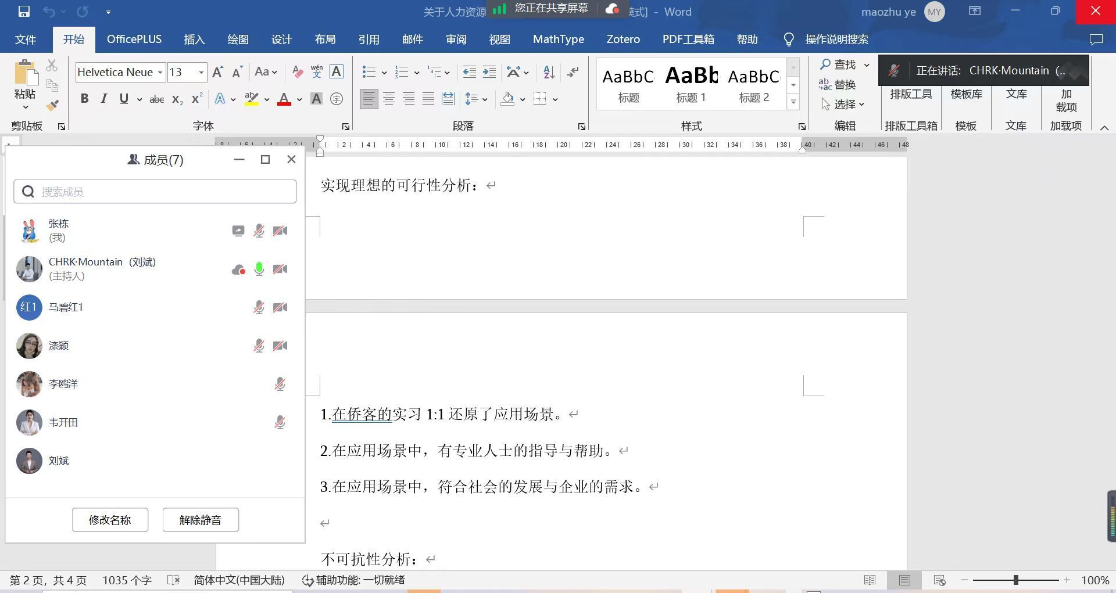Screen dimensions: 1116x593
Task: Click the 搜索成员 search field
Action: tap(155, 192)
